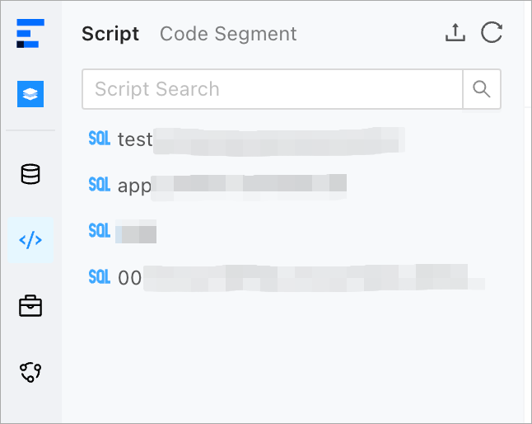Switch to the Code Segment tab
The width and height of the screenshot is (532, 424).
click(228, 34)
